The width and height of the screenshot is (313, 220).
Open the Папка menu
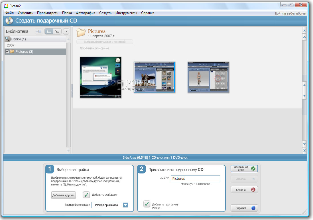67,13
